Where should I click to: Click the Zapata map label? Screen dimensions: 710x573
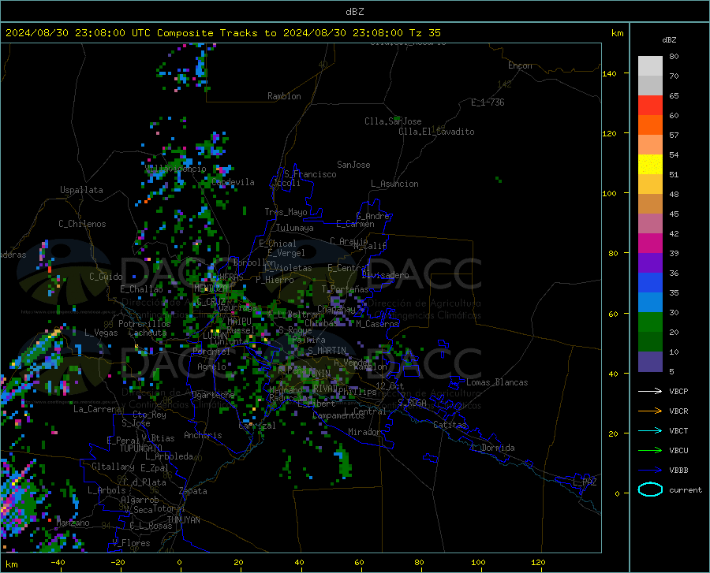193,491
